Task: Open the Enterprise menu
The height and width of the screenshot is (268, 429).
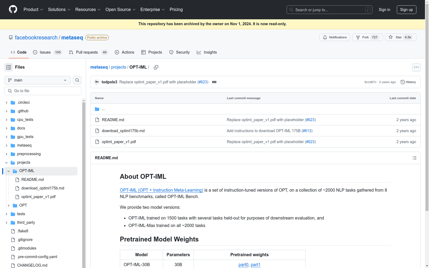Action: (x=153, y=10)
